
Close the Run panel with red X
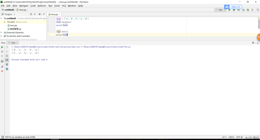click(x=2, y=71)
